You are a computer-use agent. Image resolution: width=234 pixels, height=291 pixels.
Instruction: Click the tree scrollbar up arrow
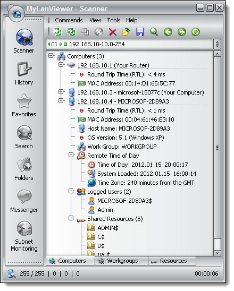coord(217,54)
